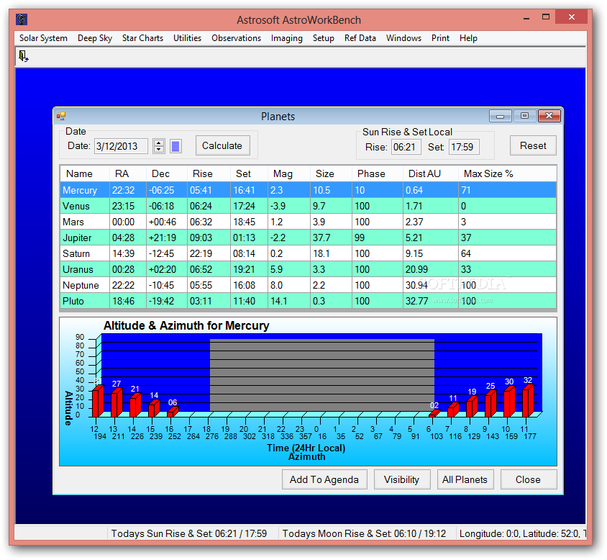Click the Name column header

tap(85, 173)
